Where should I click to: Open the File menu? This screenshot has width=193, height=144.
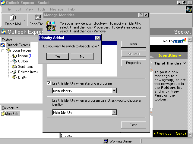8,9
